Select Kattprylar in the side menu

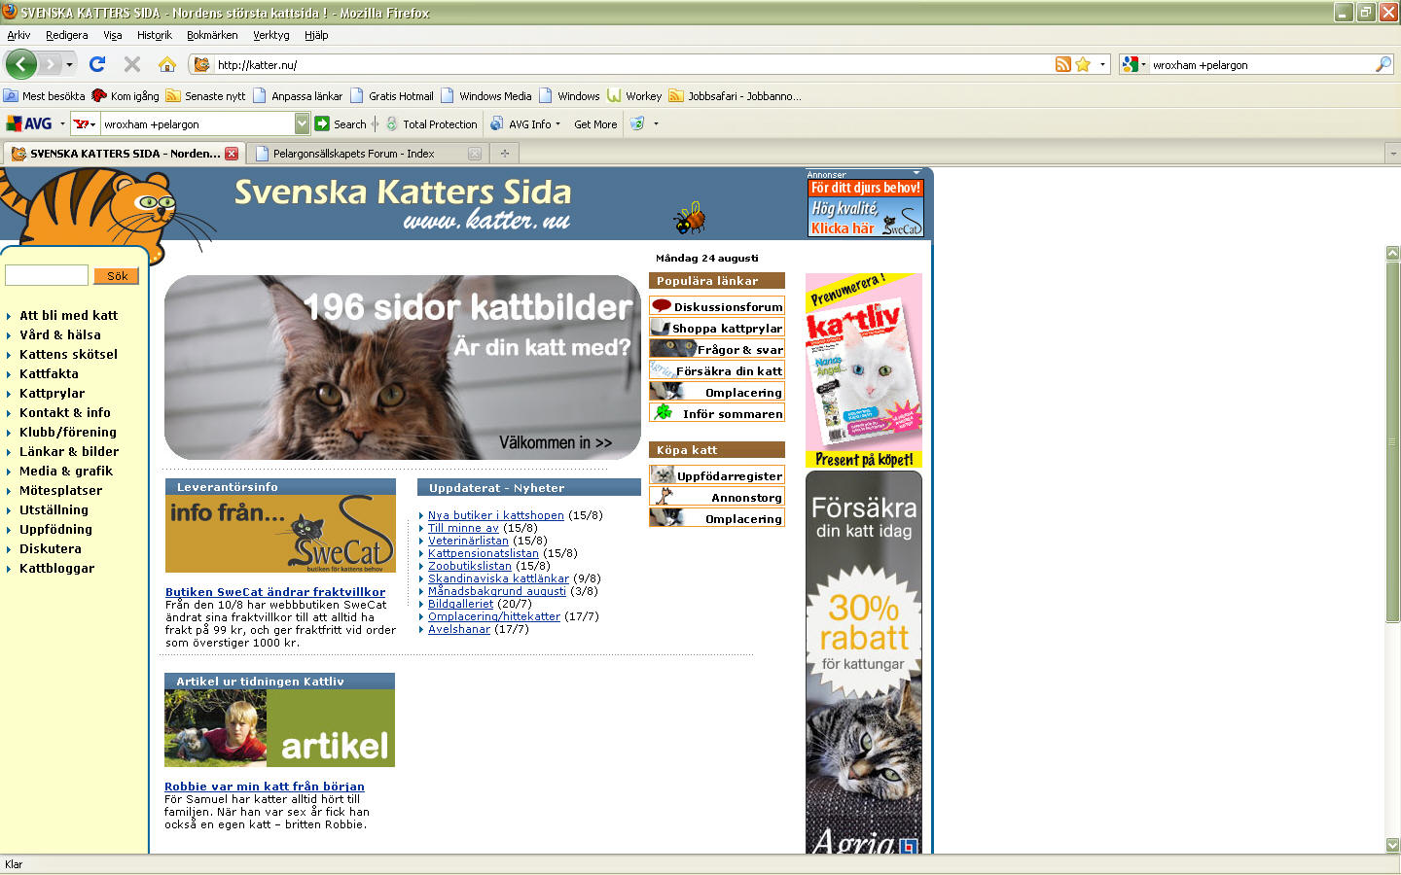click(53, 393)
